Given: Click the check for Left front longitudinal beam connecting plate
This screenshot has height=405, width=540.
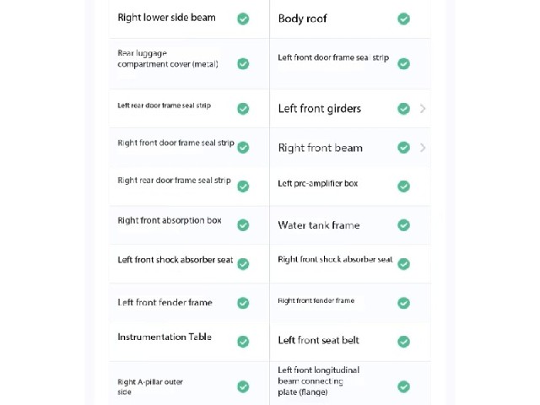Looking at the screenshot, I should tap(403, 386).
